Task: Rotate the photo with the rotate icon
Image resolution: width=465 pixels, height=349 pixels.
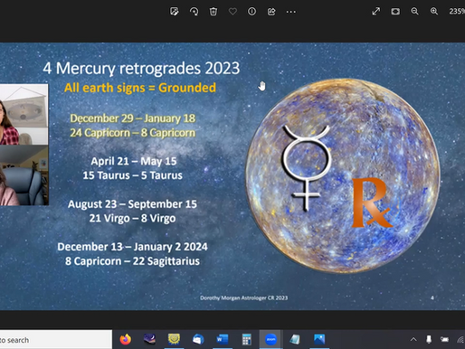Action: pos(194,12)
